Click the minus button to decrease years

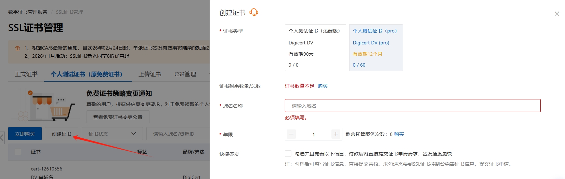pyautogui.click(x=291, y=134)
